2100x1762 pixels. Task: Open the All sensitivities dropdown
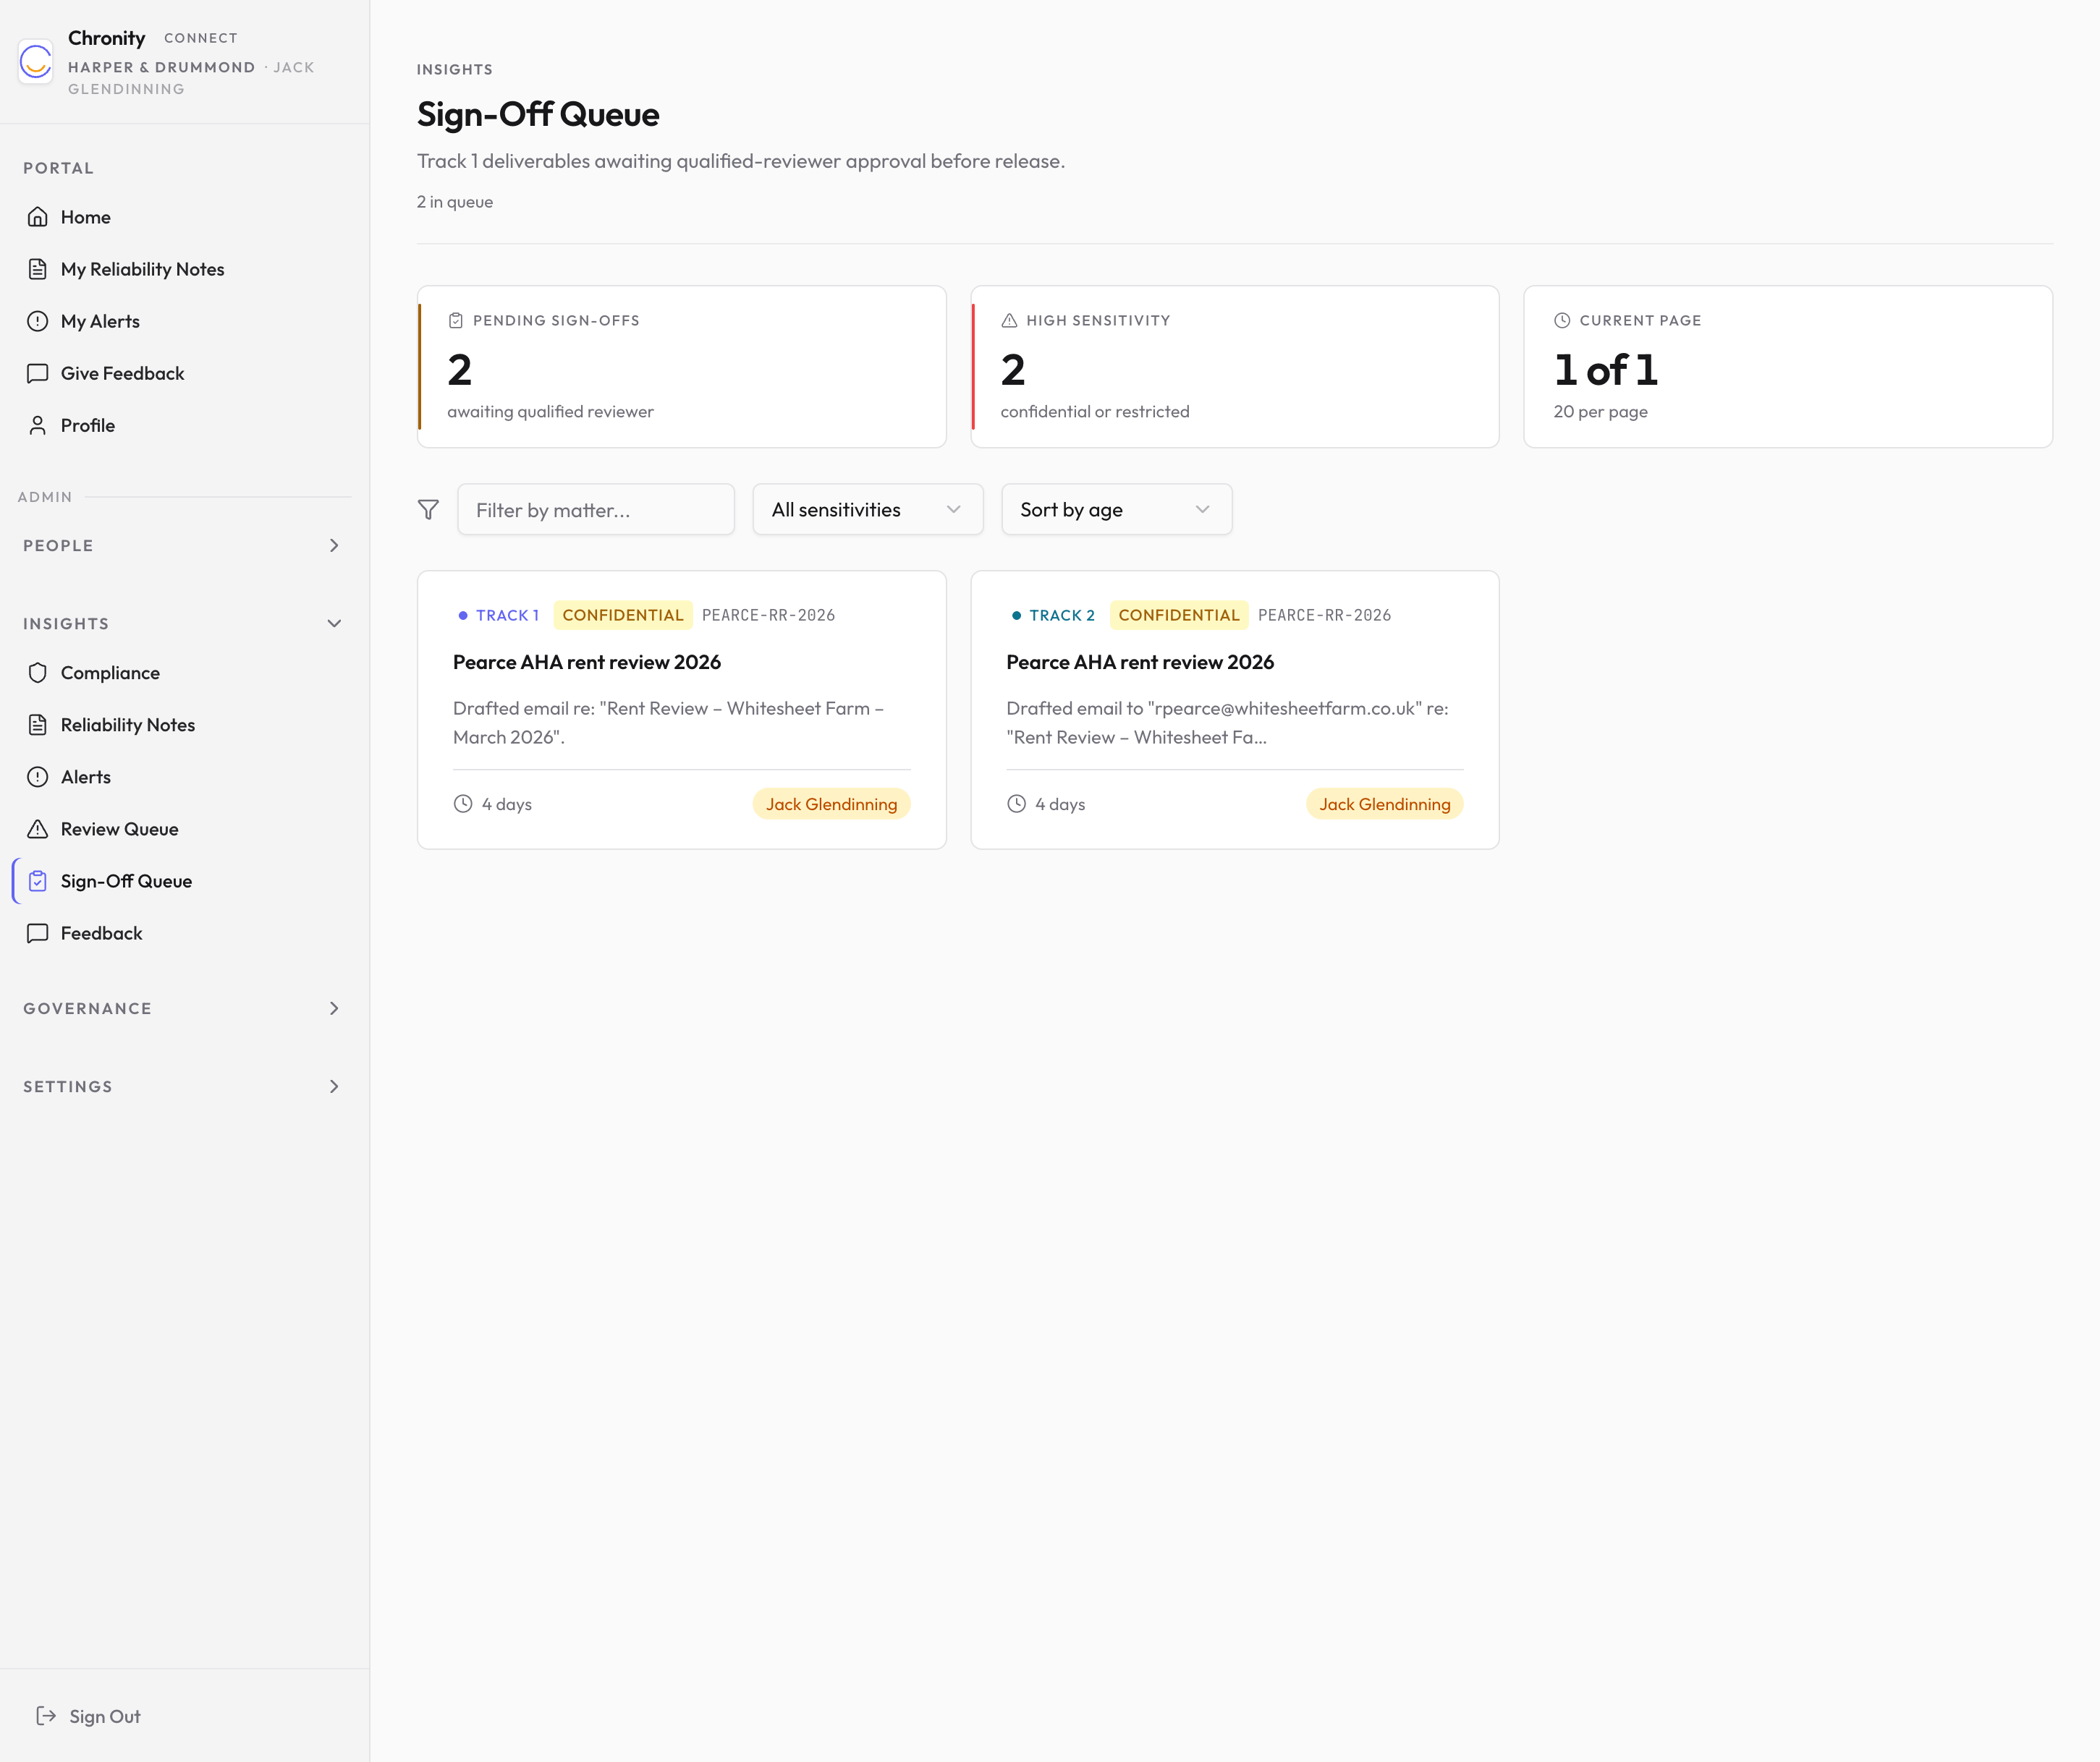[867, 510]
